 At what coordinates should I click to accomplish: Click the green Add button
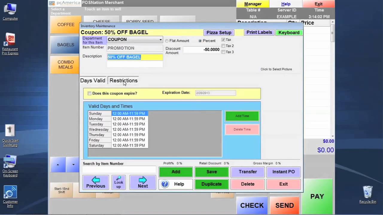click(x=176, y=172)
